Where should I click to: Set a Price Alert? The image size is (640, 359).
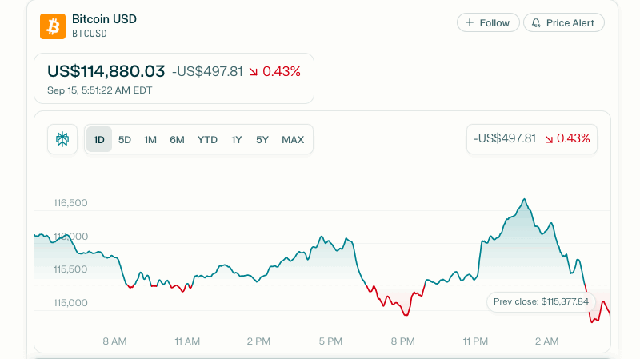pyautogui.click(x=564, y=23)
